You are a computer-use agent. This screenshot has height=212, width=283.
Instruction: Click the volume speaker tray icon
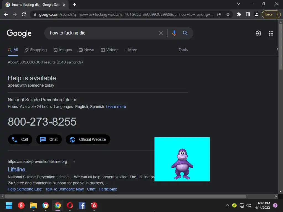point(249,205)
